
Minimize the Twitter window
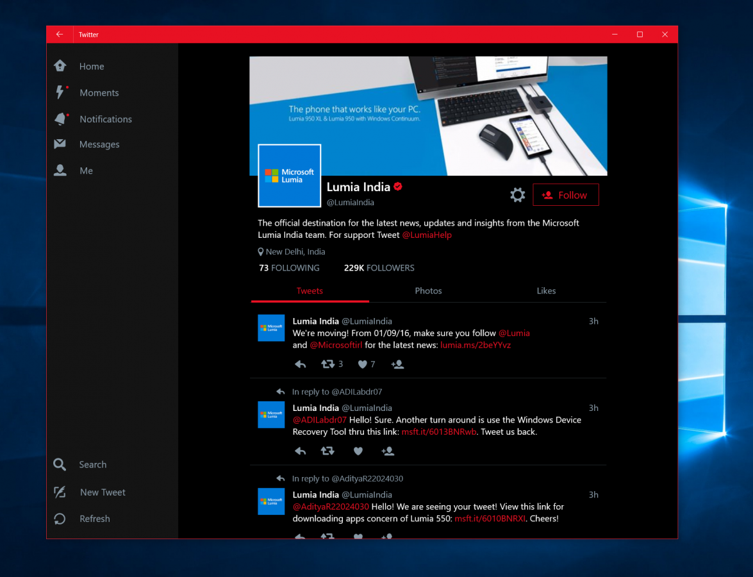pos(615,34)
